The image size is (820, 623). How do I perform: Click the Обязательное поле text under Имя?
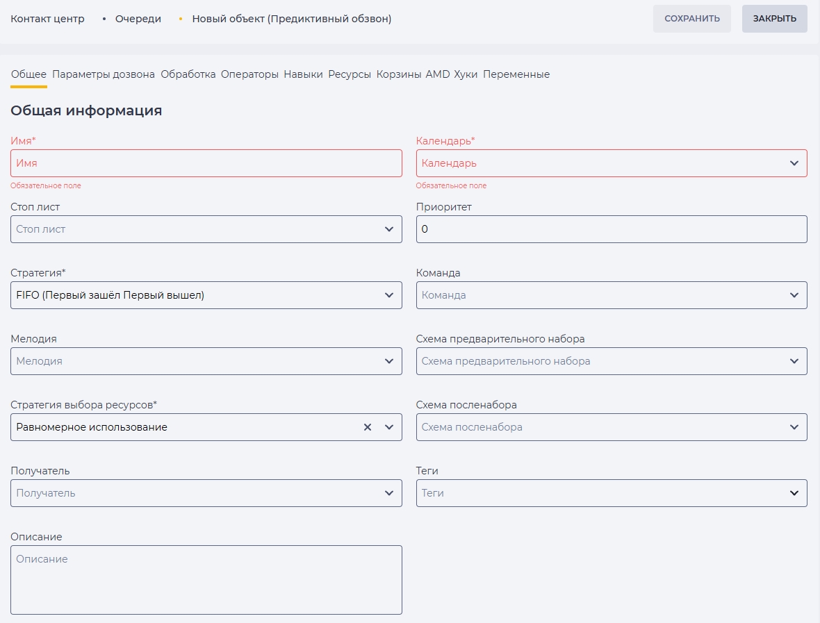(45, 185)
